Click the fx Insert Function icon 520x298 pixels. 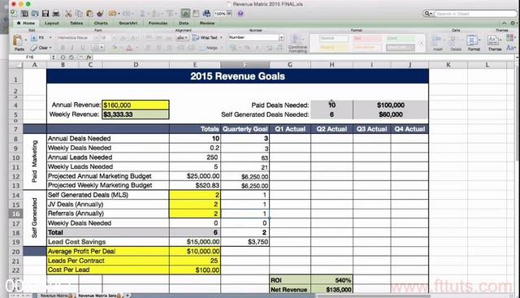(89, 57)
